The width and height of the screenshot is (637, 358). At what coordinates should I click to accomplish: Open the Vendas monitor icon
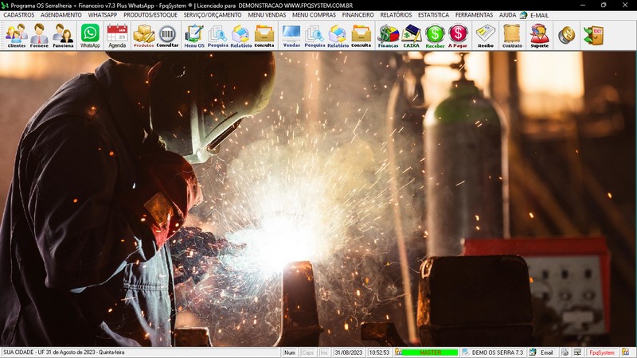coord(291,35)
